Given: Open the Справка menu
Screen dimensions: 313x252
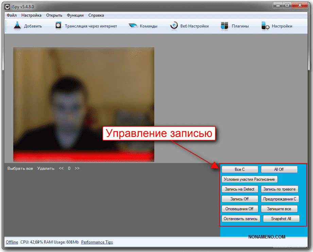Looking at the screenshot, I should (x=96, y=15).
